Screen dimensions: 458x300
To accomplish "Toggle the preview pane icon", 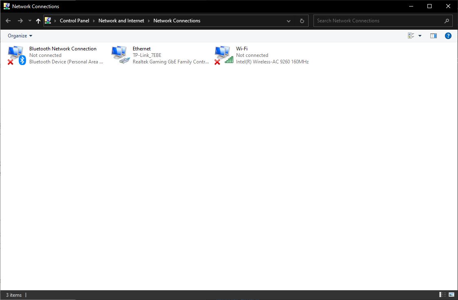I will pyautogui.click(x=433, y=36).
